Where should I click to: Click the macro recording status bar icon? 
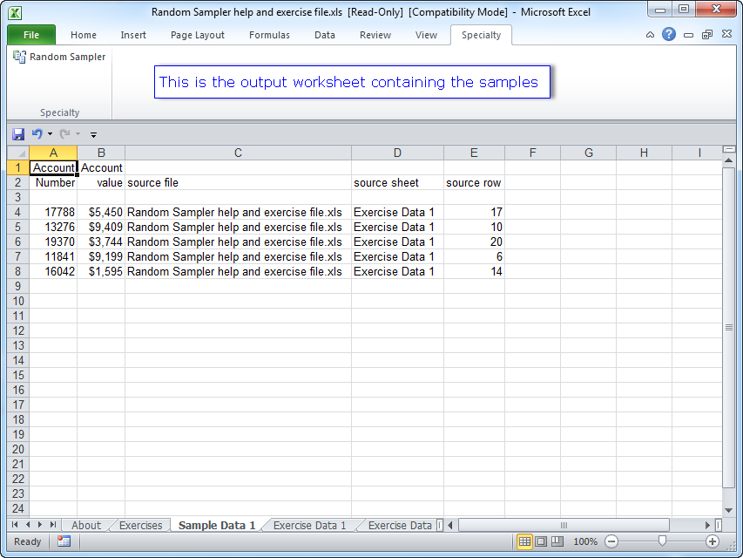pos(64,541)
